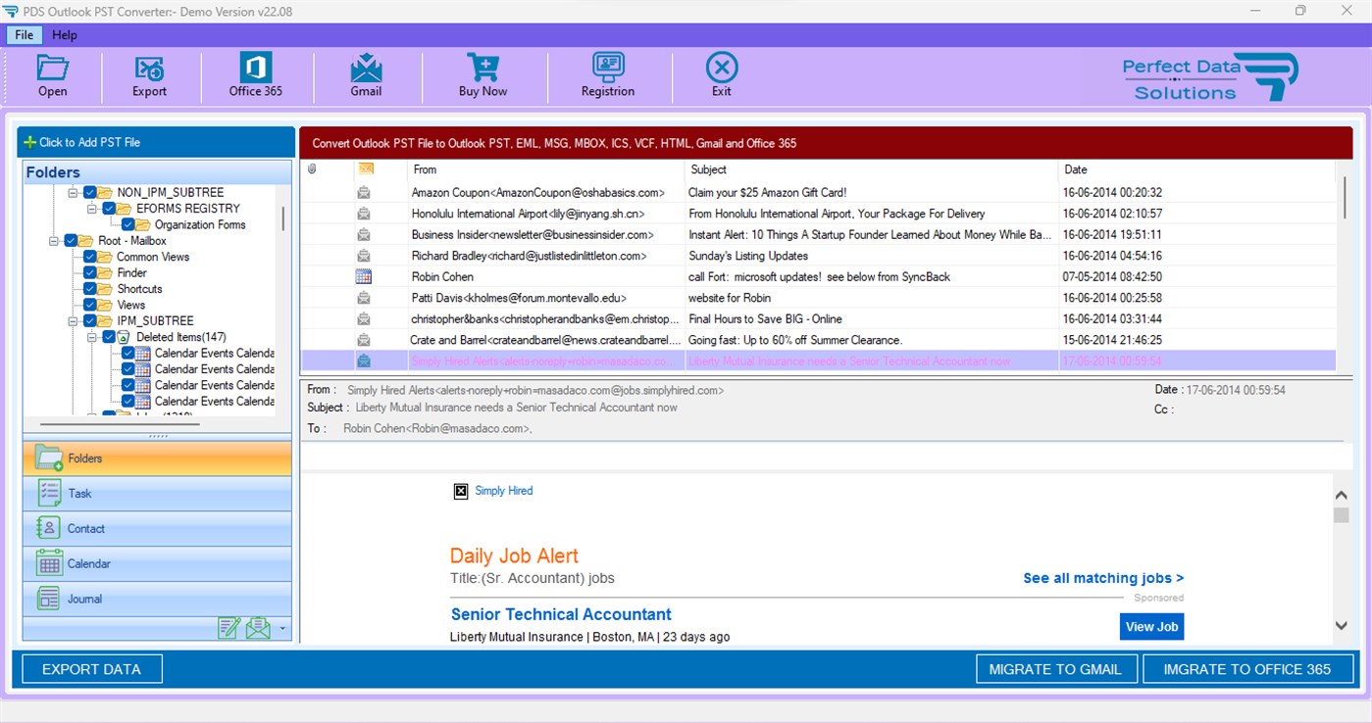Select the Export toolbar icon
Image resolution: width=1372 pixels, height=723 pixels.
pos(148,75)
